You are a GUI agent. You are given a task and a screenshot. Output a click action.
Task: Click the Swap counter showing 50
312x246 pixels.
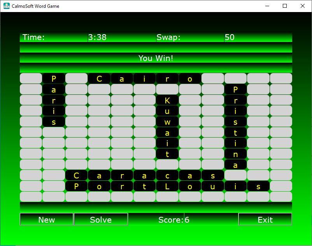point(229,37)
